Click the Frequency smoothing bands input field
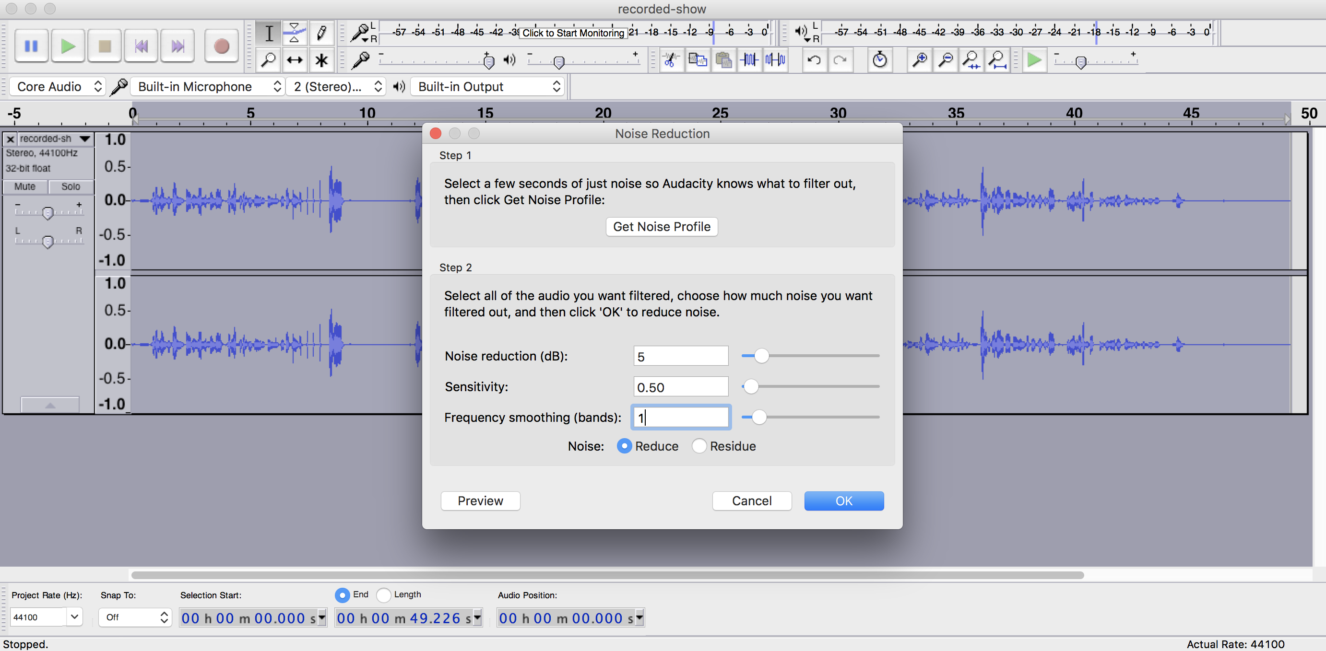 coord(680,417)
